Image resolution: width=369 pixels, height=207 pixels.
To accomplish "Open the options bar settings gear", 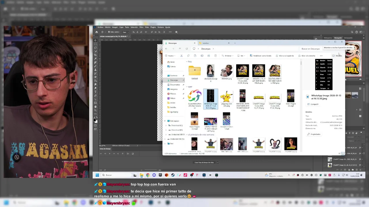I will click(x=176, y=32).
